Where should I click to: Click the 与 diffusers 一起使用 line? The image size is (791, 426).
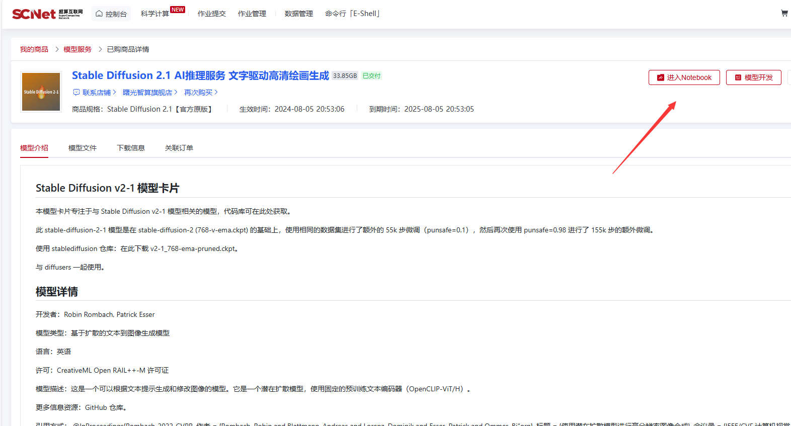click(x=70, y=267)
